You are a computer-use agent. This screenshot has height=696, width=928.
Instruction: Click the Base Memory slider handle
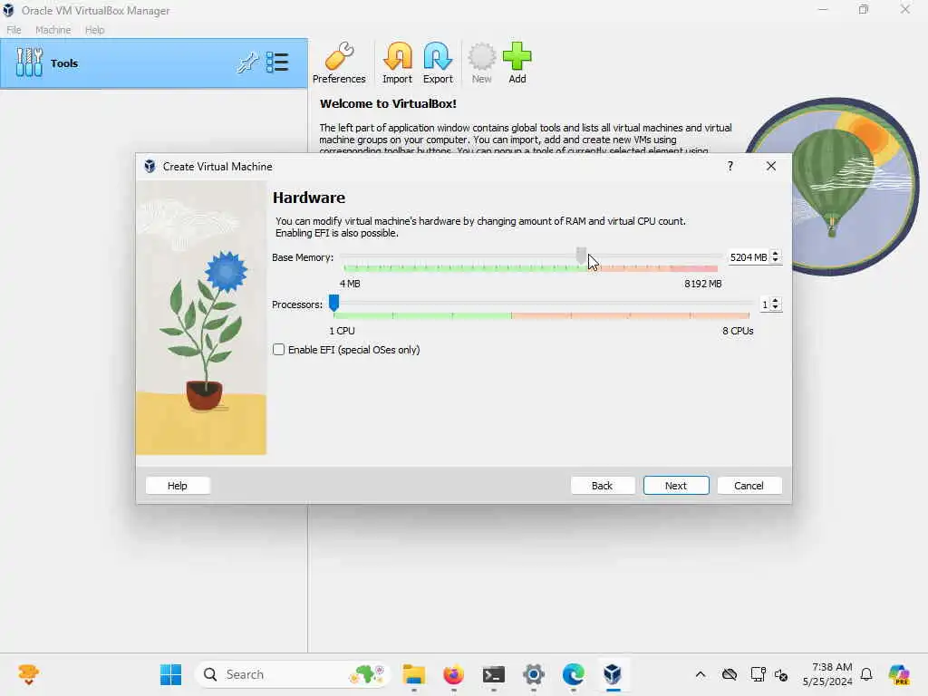(581, 256)
